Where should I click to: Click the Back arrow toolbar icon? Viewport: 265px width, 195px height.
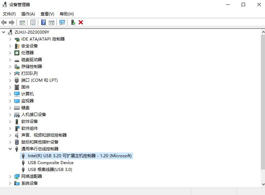click(x=4, y=22)
